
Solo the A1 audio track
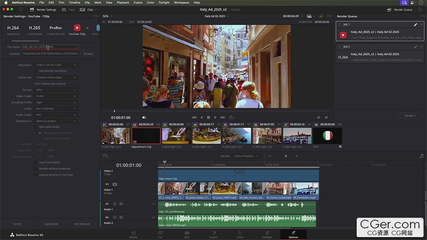click(x=115, y=204)
